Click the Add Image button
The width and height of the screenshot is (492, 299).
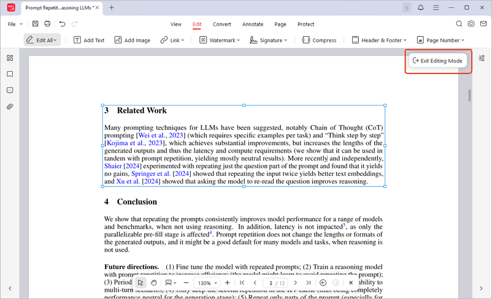(x=133, y=40)
